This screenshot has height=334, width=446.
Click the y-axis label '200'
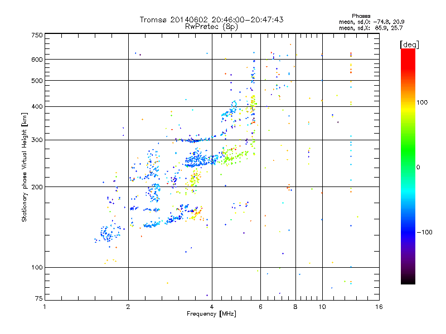click(x=37, y=187)
